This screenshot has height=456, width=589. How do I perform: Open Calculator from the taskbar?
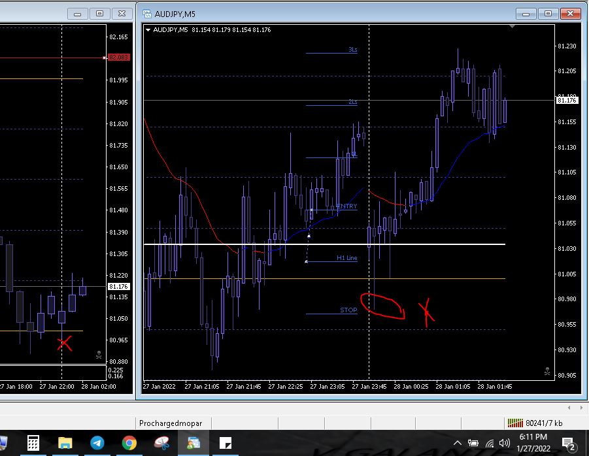pyautogui.click(x=33, y=443)
